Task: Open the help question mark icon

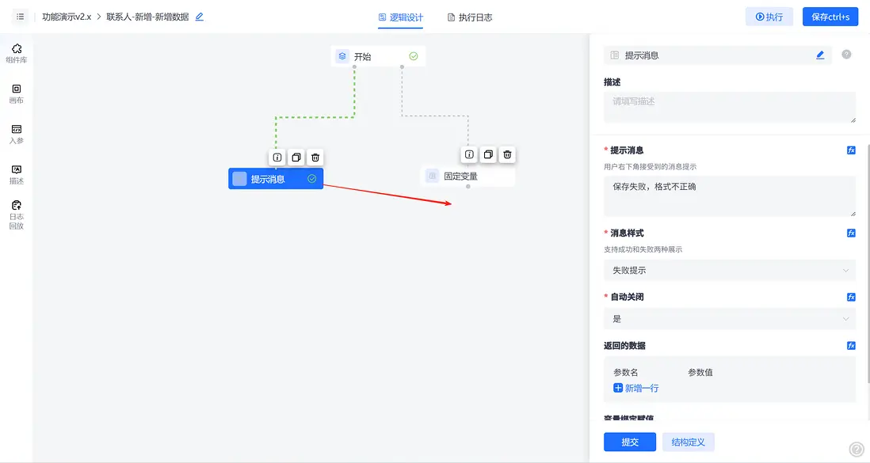Action: coord(846,54)
